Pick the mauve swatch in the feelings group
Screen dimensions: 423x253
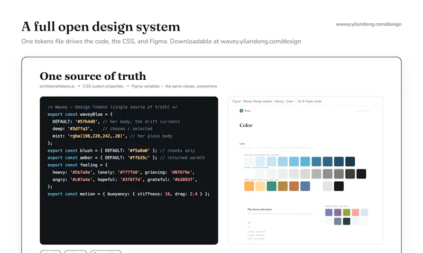tap(337, 212)
